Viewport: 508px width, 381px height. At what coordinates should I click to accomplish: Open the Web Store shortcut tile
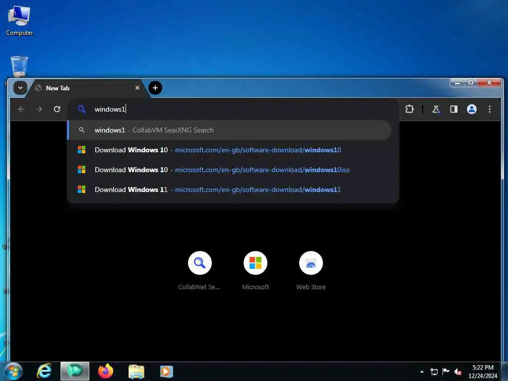(311, 270)
